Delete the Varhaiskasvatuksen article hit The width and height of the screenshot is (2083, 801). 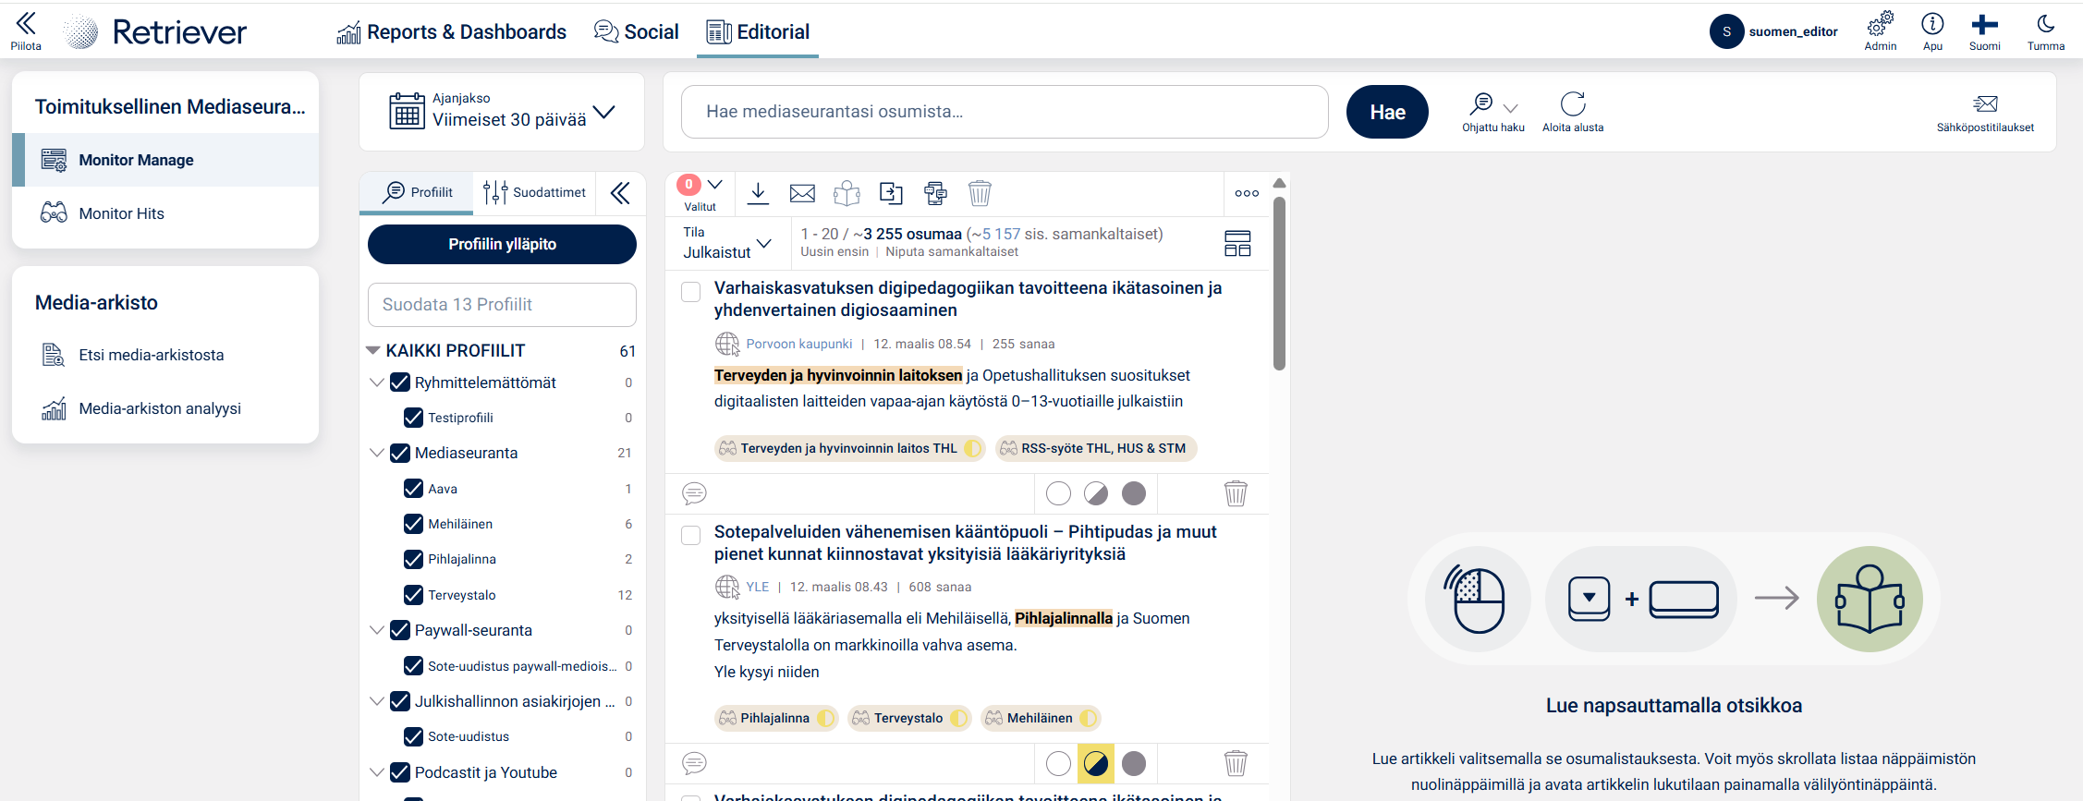point(1236,493)
